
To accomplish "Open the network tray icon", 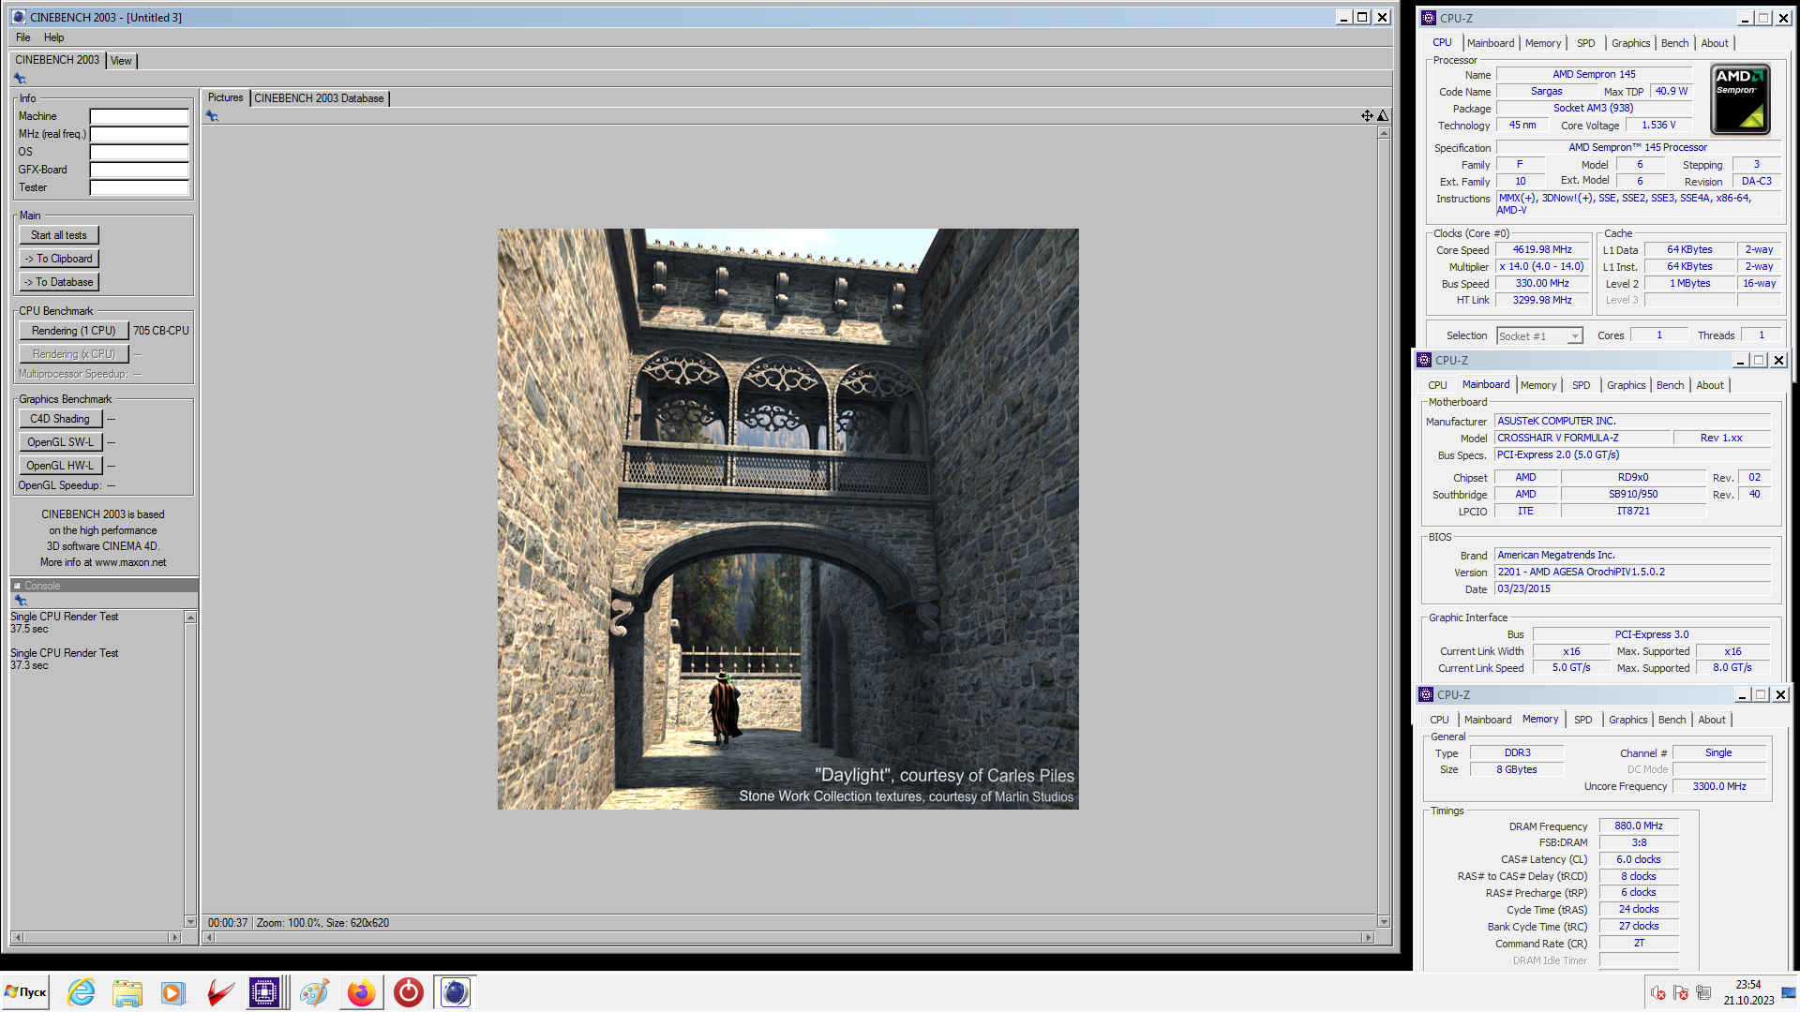I will tap(1703, 993).
